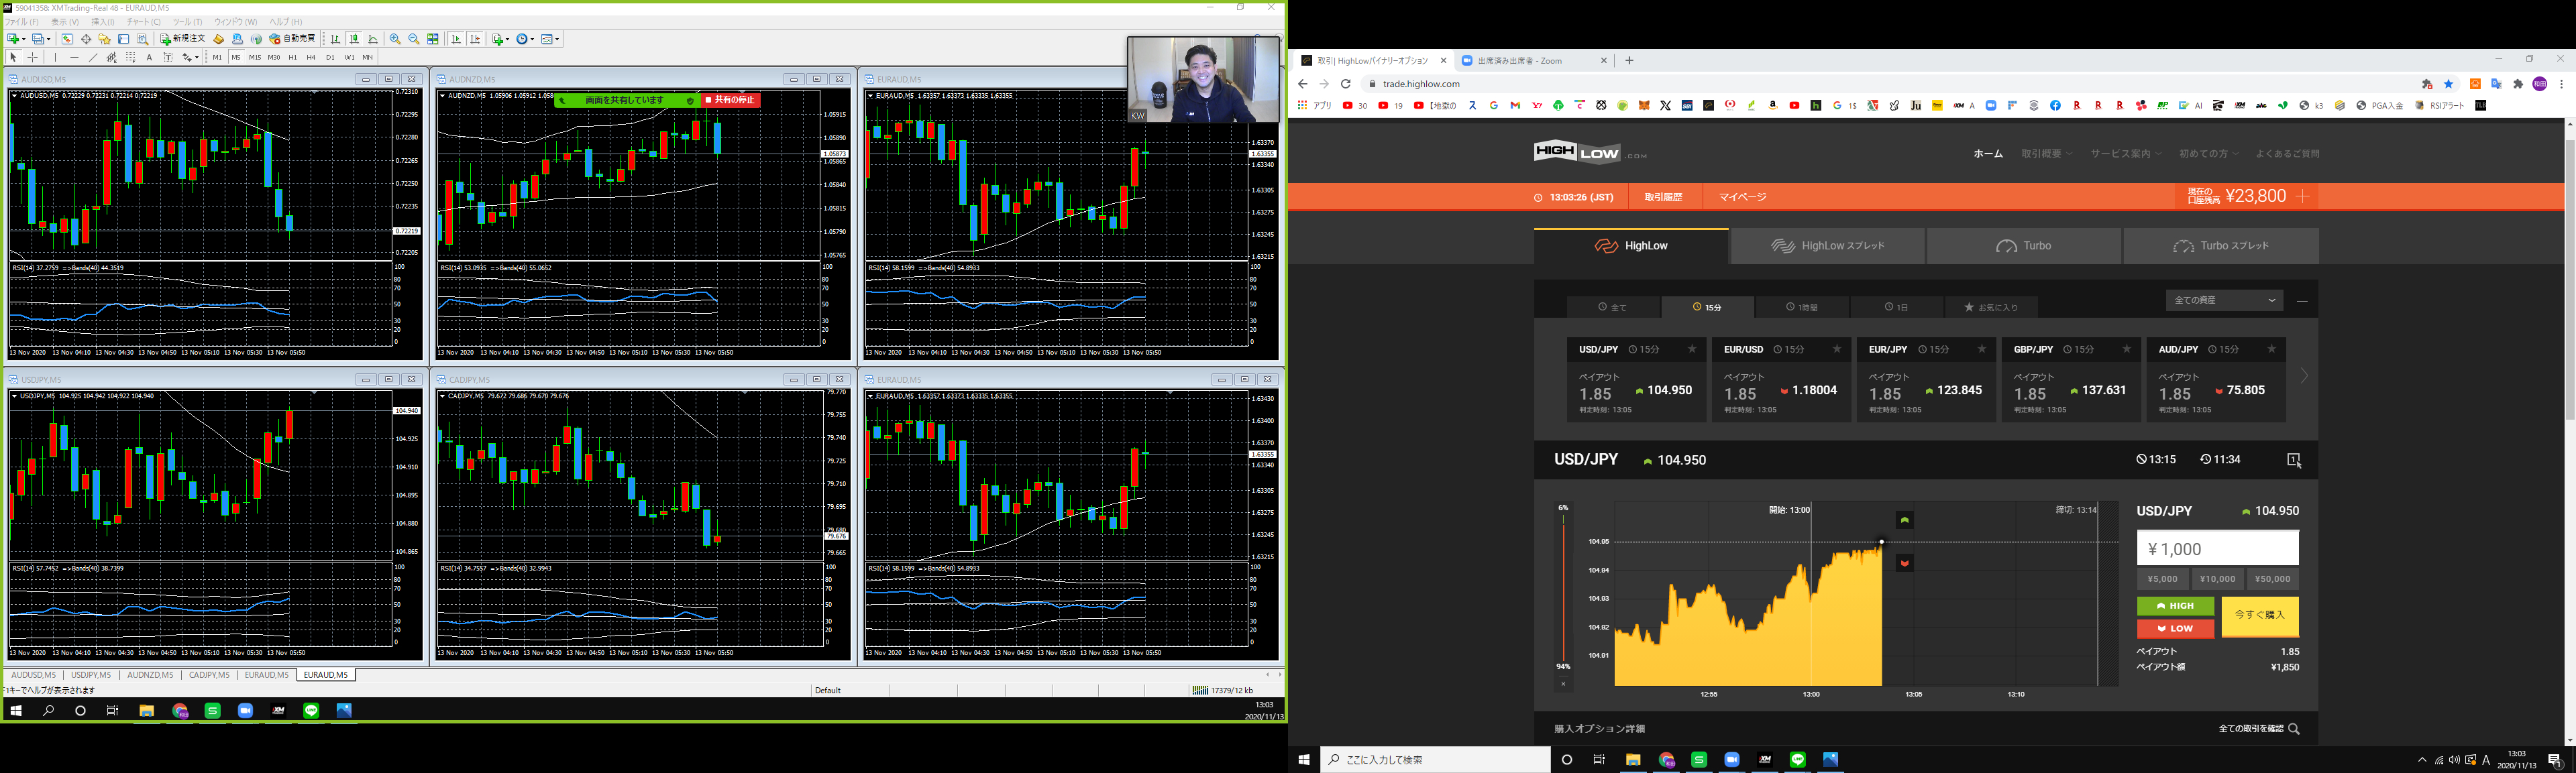2576x773 pixels.
Task: Select the trendline drawing tool
Action: tap(93, 57)
